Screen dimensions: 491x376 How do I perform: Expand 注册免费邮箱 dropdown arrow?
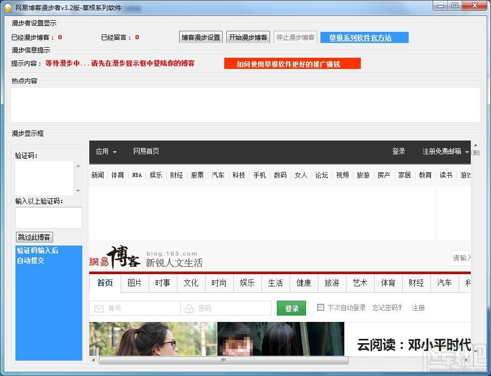467,152
